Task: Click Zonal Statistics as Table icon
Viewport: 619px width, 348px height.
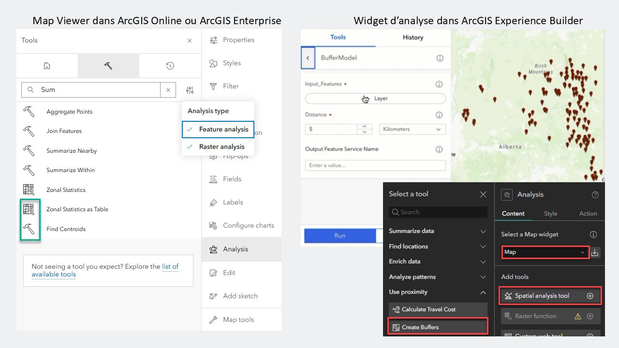Action: (29, 209)
